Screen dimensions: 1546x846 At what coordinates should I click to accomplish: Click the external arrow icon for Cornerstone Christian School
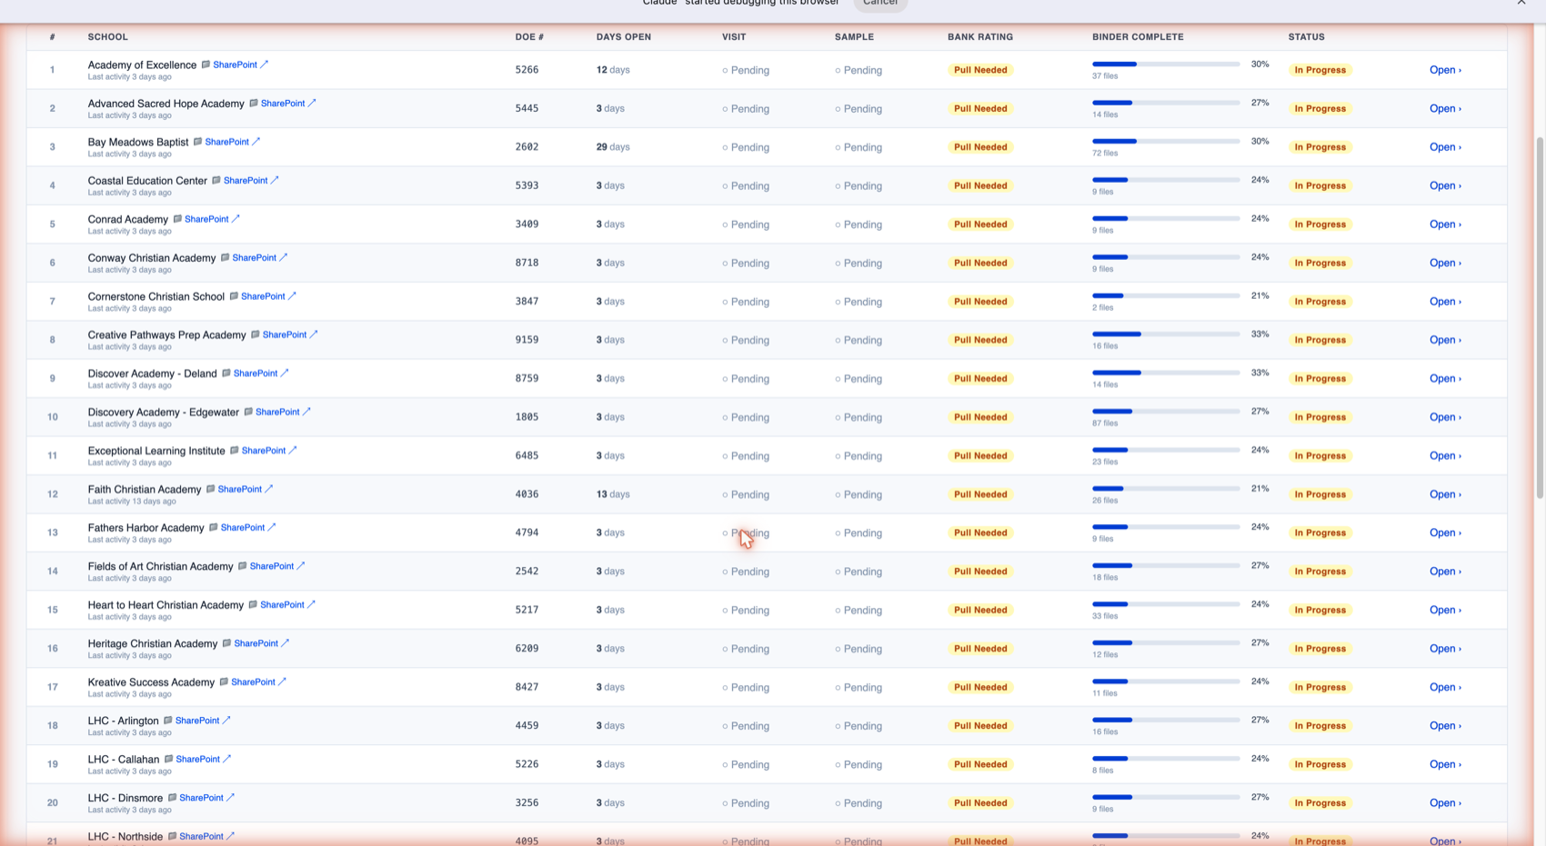[292, 296]
